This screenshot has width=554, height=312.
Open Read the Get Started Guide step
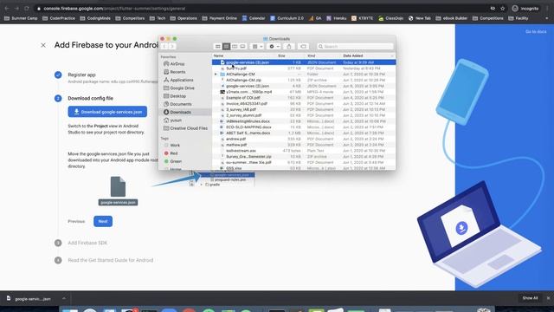click(111, 260)
